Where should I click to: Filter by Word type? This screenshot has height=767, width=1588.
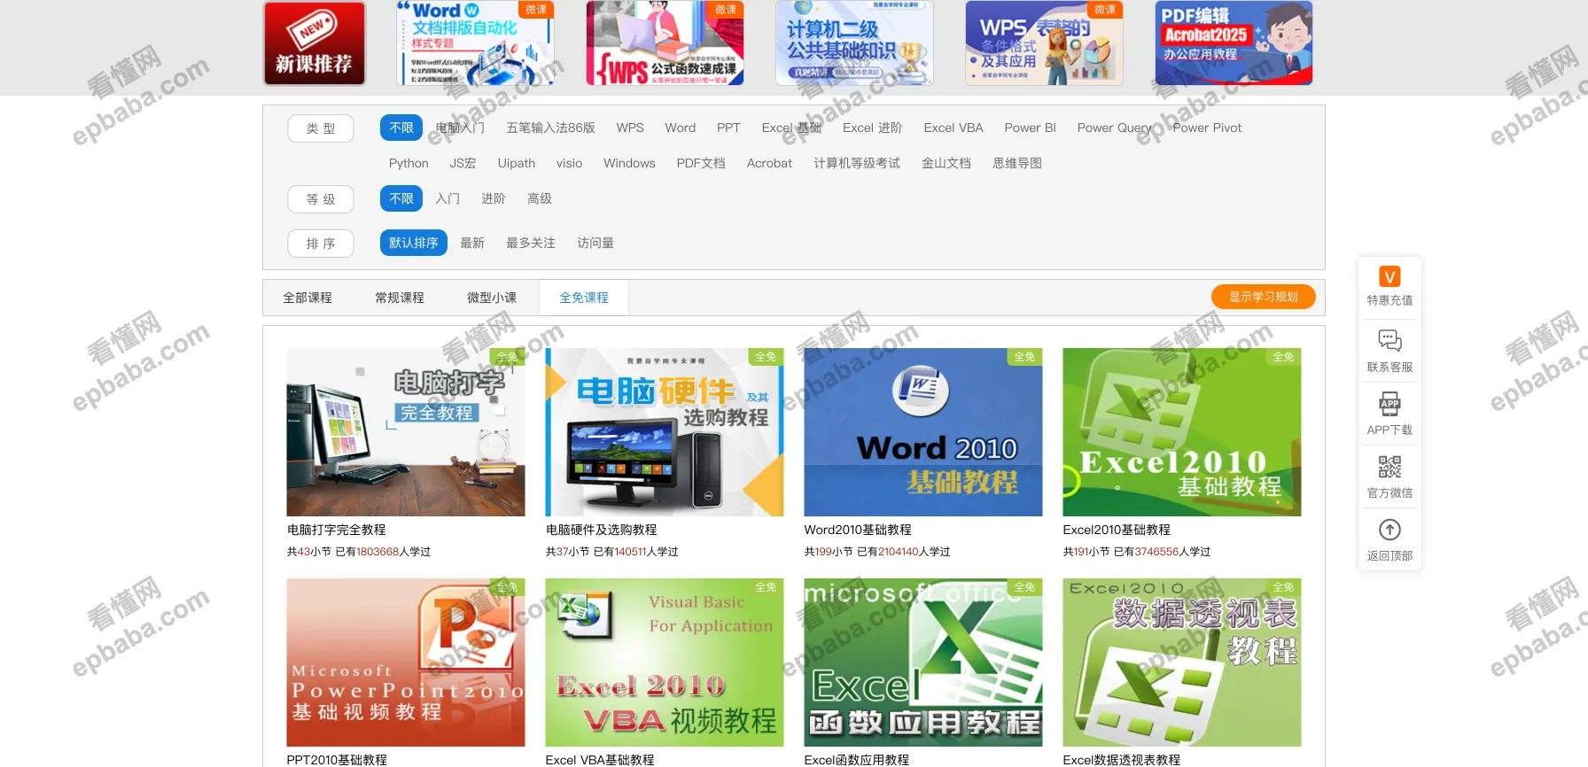point(681,128)
